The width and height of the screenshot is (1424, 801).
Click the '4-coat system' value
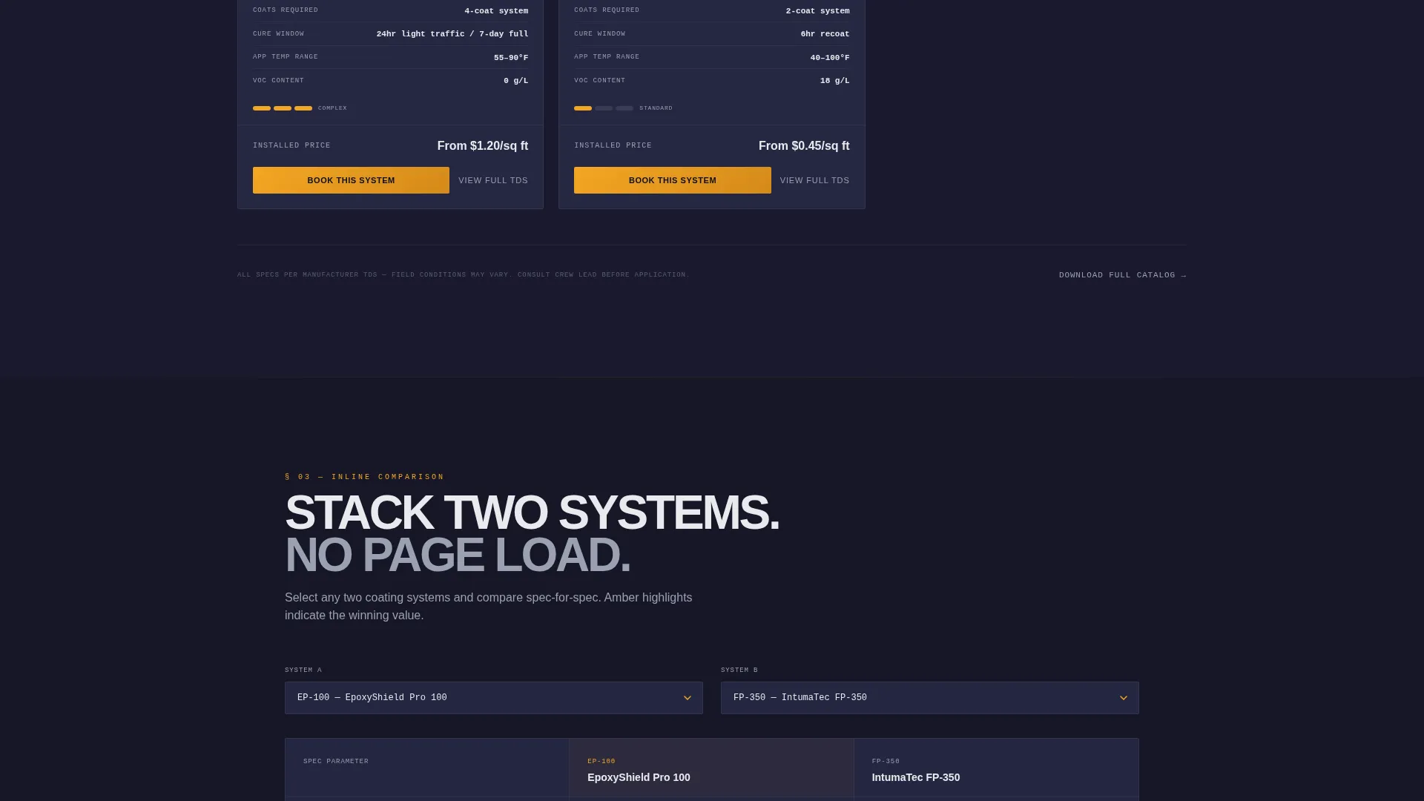point(496,11)
